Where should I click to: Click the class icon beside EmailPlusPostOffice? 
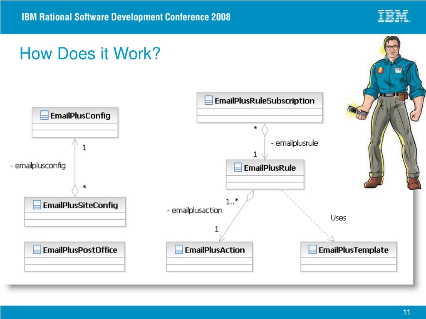click(37, 250)
